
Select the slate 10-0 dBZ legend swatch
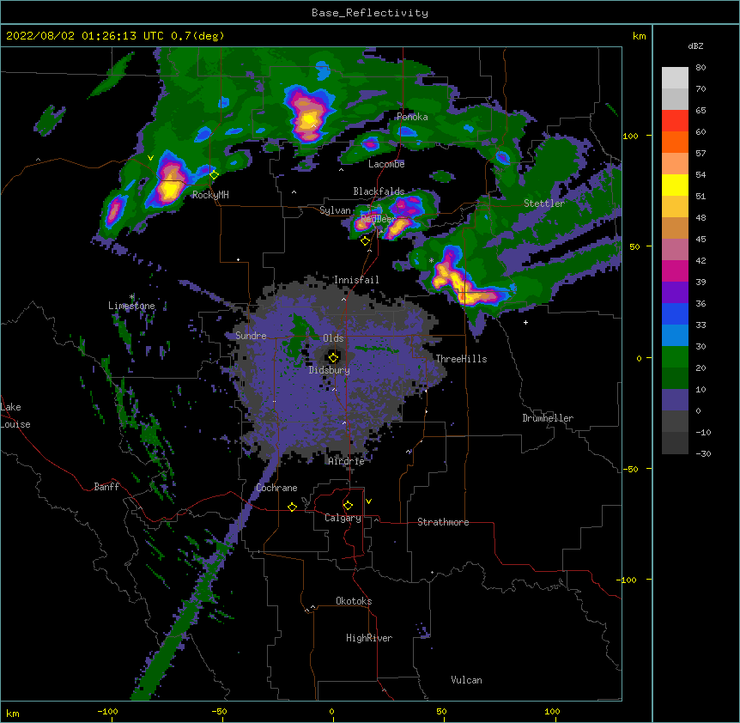(x=675, y=400)
